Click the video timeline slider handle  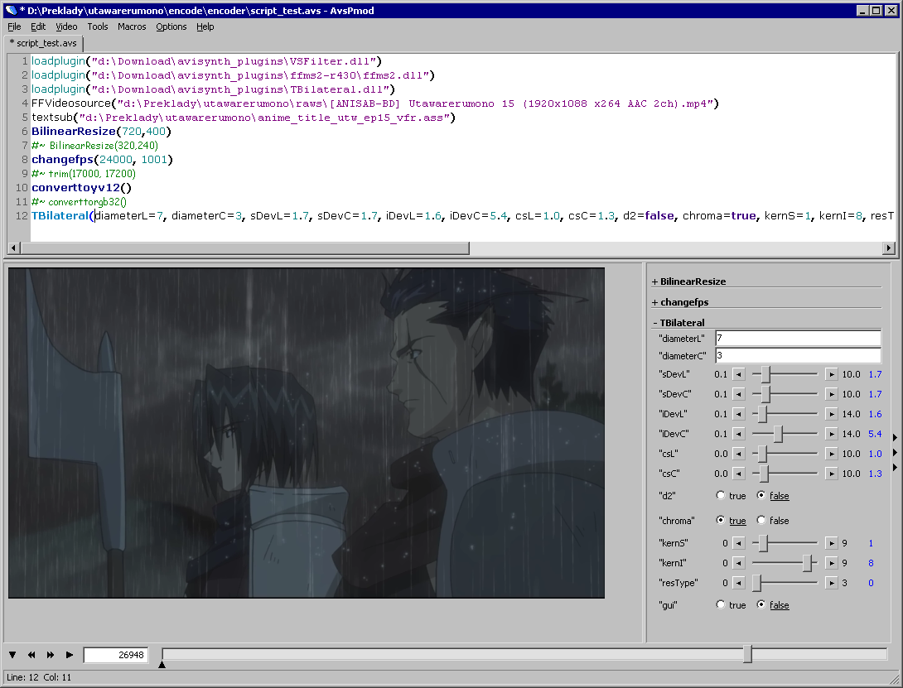[x=747, y=654]
